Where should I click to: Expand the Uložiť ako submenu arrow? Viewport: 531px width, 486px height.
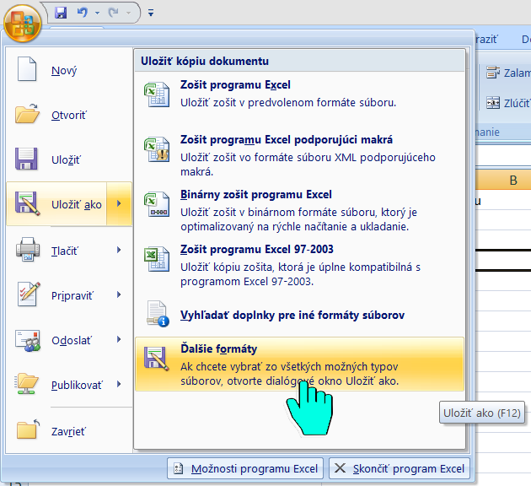click(x=119, y=203)
